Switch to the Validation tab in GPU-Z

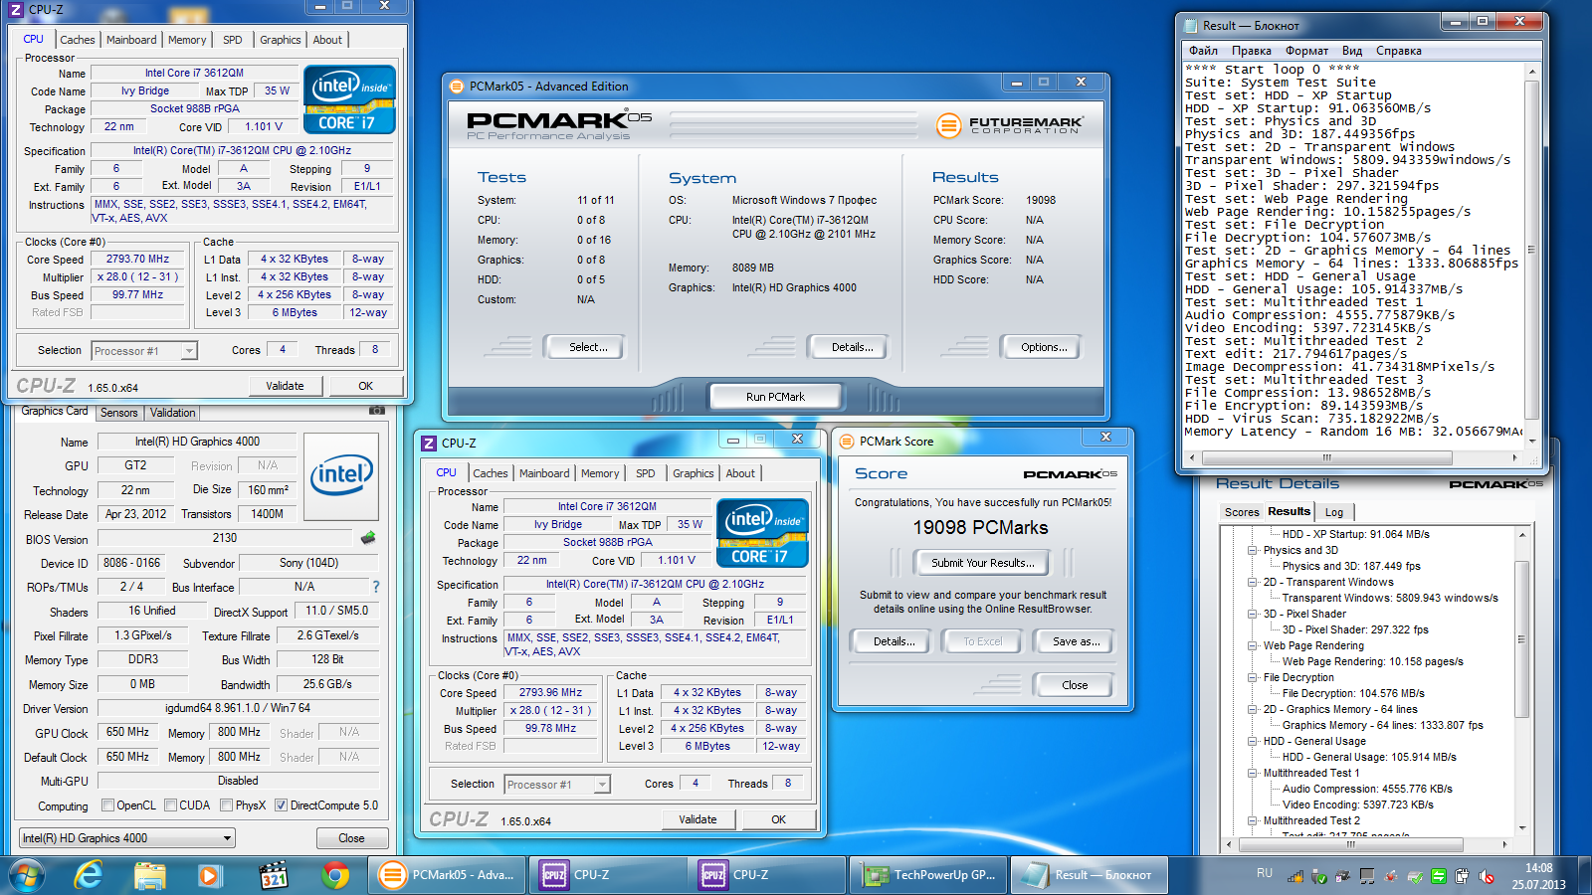[x=173, y=413]
